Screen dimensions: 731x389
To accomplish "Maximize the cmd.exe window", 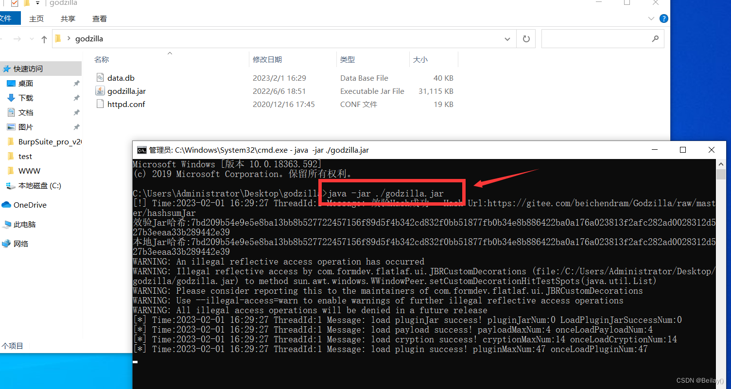I will point(683,150).
